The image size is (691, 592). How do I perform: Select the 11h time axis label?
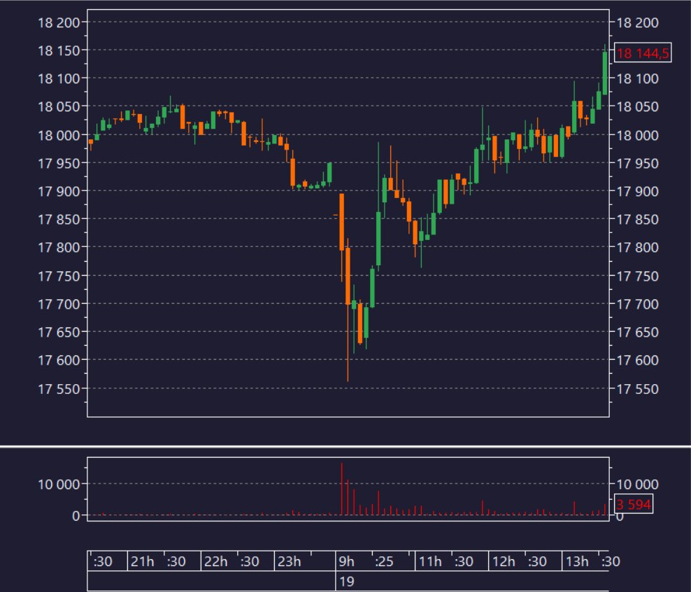[429, 562]
